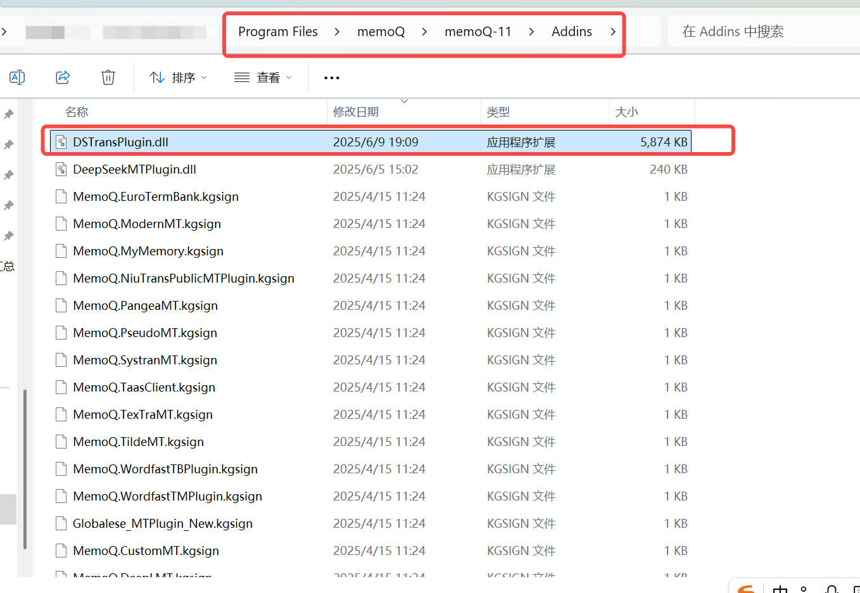Expand the chevron after memoQ-11 breadcrumb

pos(531,32)
